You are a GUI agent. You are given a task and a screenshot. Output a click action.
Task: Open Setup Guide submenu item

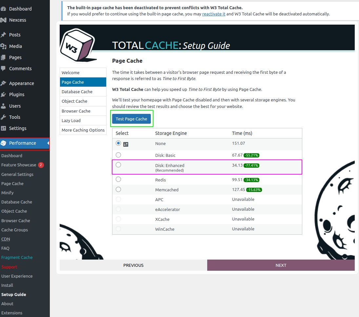point(14,294)
